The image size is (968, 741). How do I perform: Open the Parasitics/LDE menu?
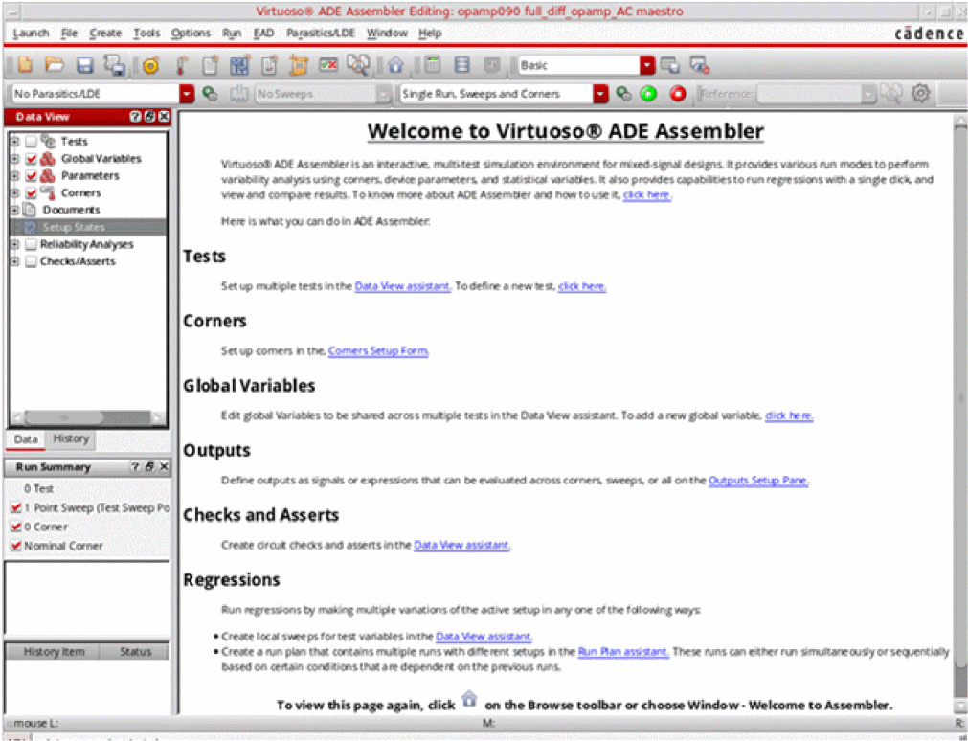[321, 33]
